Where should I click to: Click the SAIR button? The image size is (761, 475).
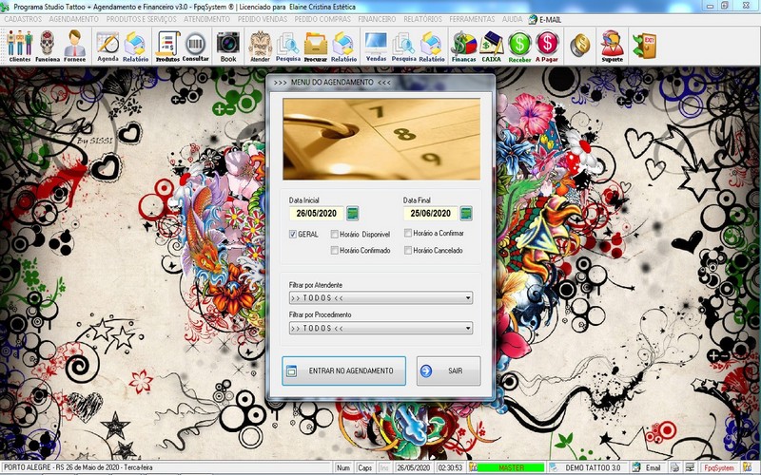click(448, 370)
